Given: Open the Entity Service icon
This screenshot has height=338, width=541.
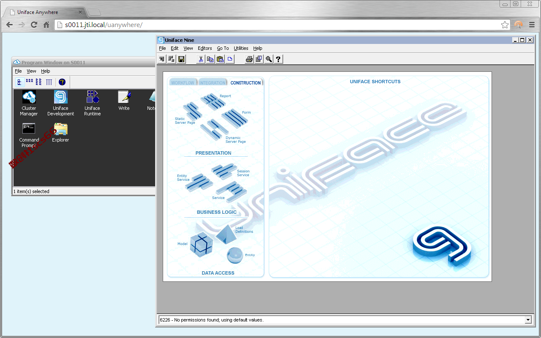Looking at the screenshot, I should point(199,182).
